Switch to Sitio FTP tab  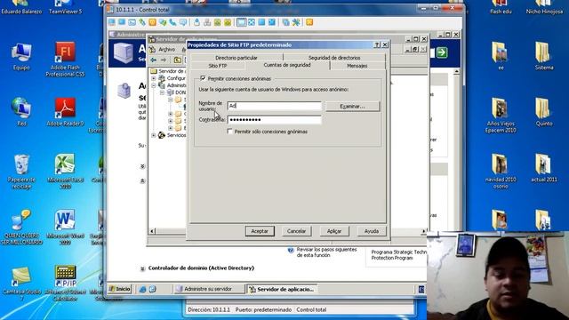218,66
